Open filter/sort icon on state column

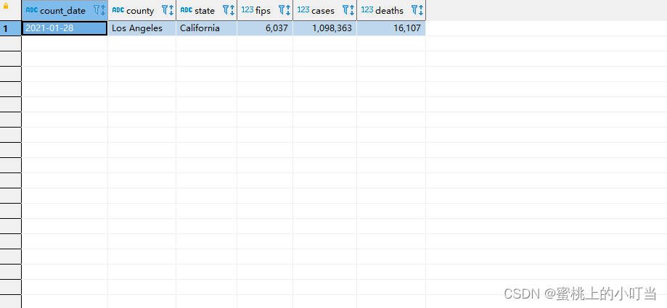pos(229,10)
